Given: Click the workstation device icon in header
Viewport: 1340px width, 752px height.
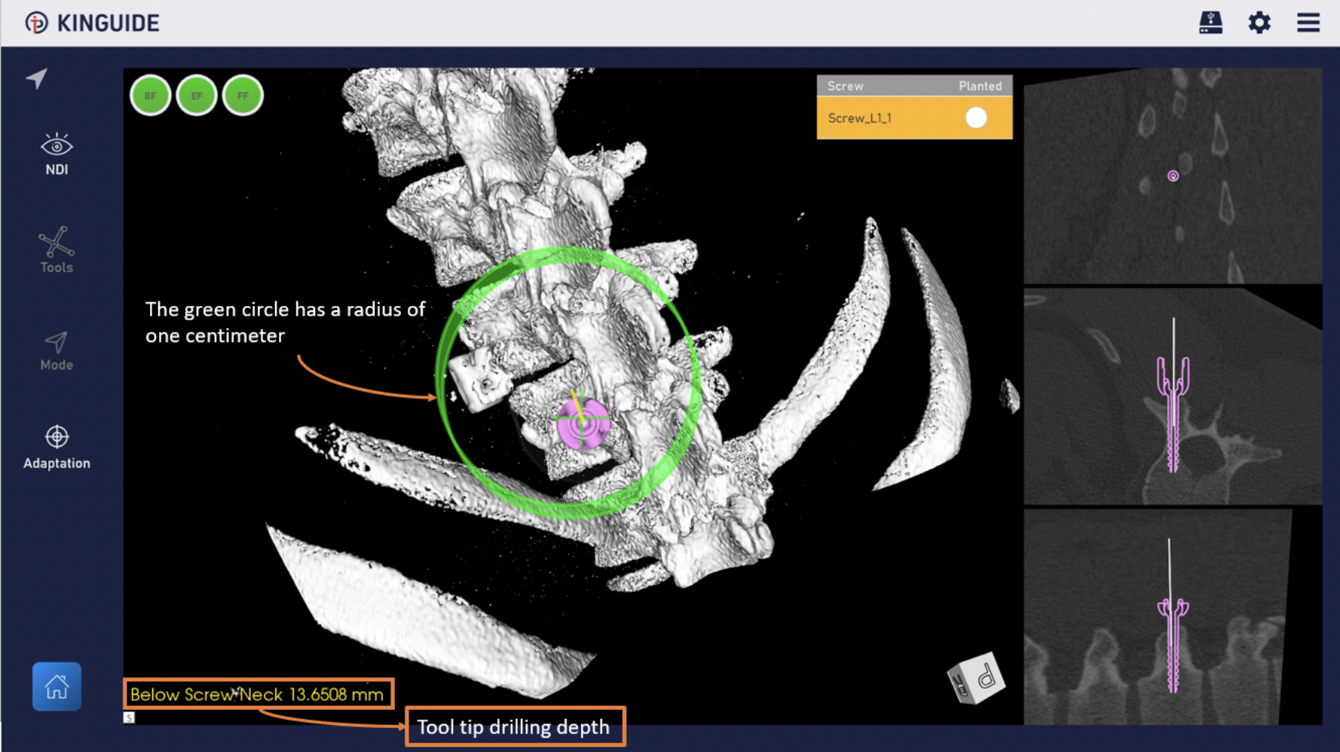Looking at the screenshot, I should [1210, 23].
